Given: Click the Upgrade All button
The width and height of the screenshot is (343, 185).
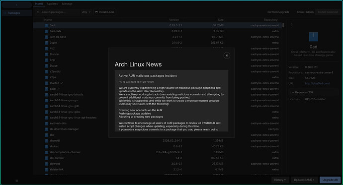Looking at the screenshot, I should (x=330, y=180).
